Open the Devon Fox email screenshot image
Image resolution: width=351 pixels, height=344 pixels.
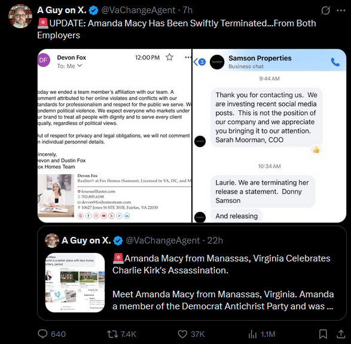tap(114, 136)
